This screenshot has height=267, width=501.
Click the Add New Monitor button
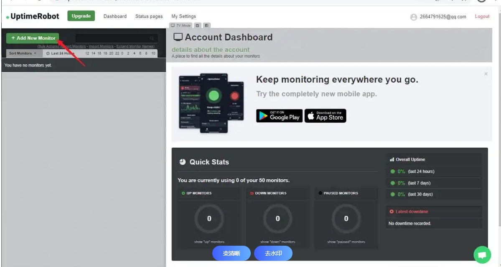click(33, 38)
